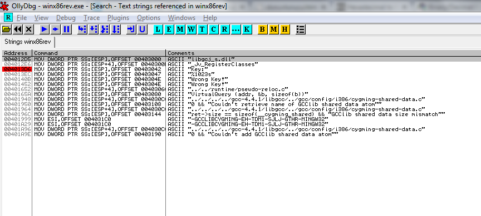Open Threads window with T button
Screen dimensions: 481x216
coord(202,29)
